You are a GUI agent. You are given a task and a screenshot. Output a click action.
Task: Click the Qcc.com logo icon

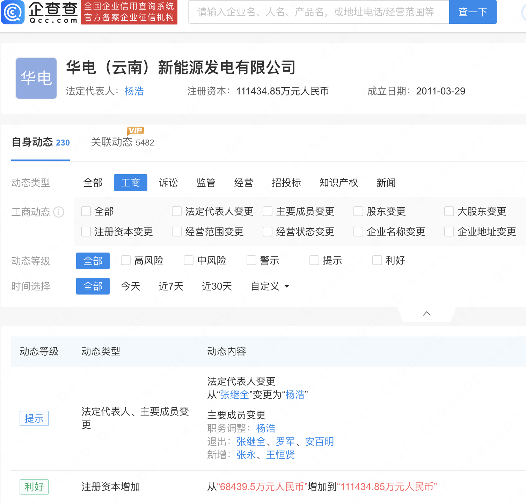tap(13, 12)
